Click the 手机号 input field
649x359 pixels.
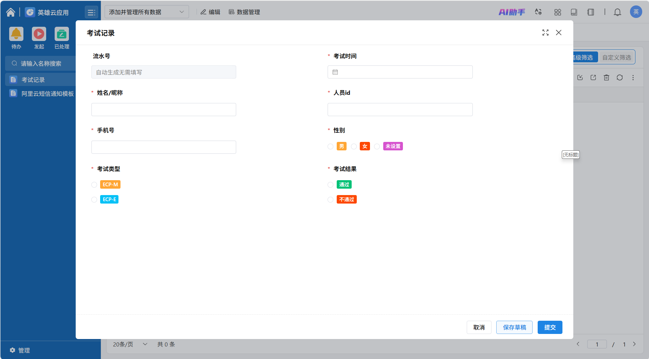[163, 147]
